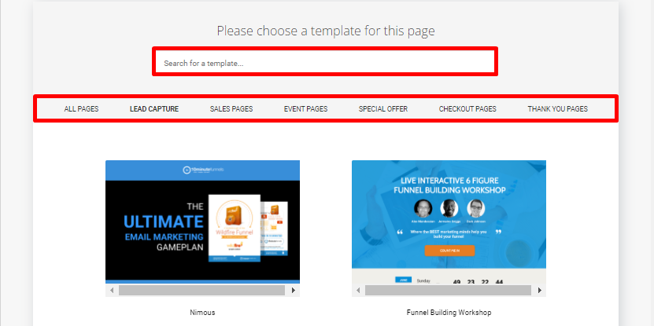Viewport: 654px width, 326px height.
Task: Switch to the LEAD CAPTURE tab
Action: pos(154,109)
